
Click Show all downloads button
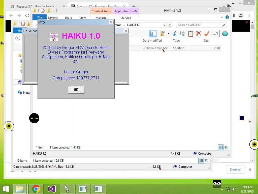(236, 169)
